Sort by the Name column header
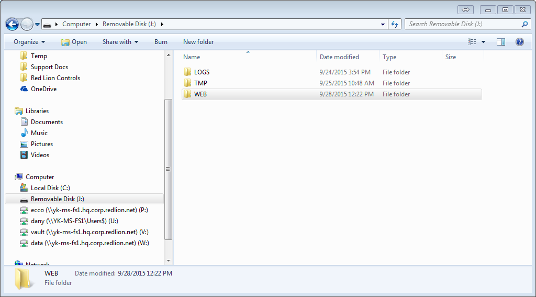Image resolution: width=536 pixels, height=297 pixels. pos(192,57)
